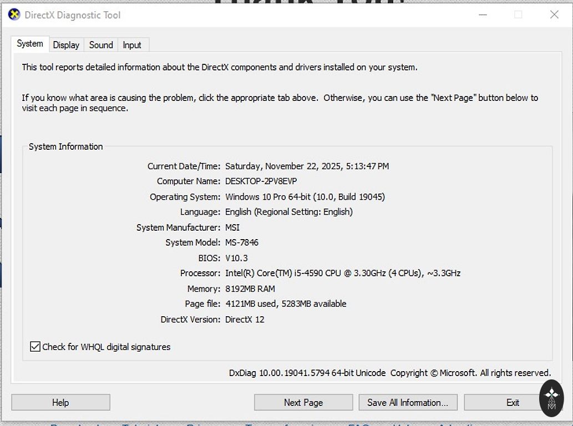Select the Input tab

pos(132,45)
